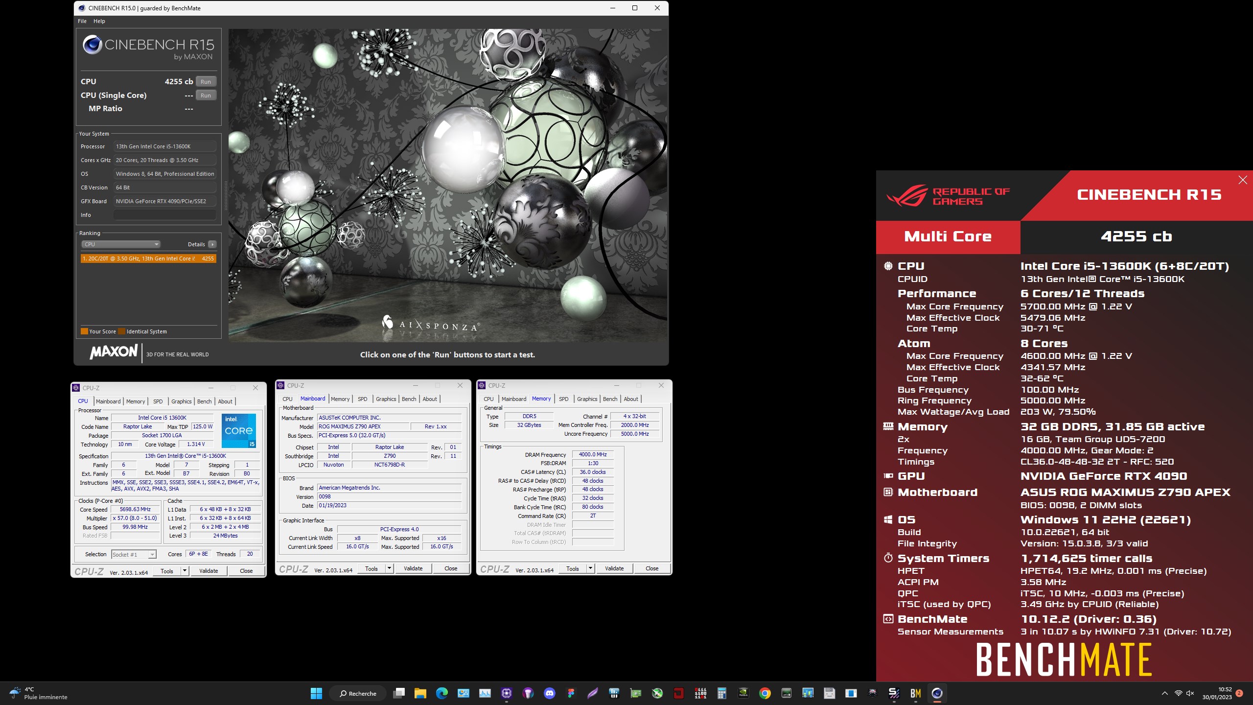Open Tools dropdown arrow in CPU-Z Mainboard window

click(389, 568)
